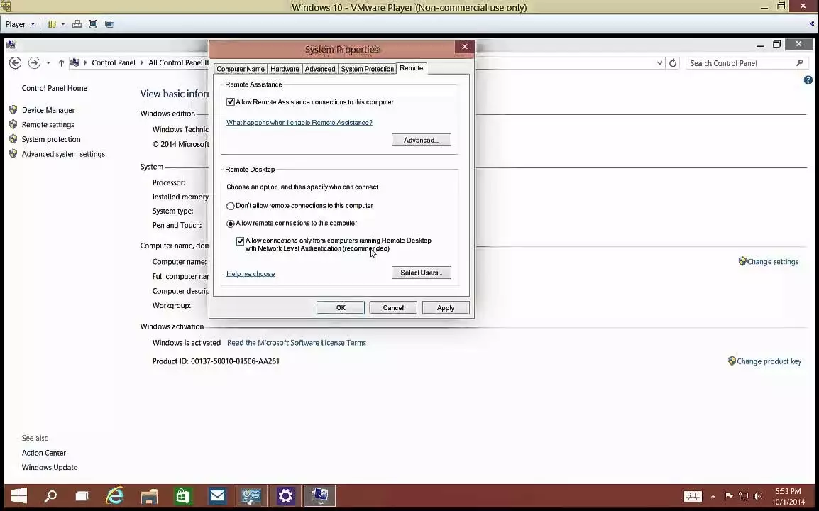819x511 pixels.
Task: Switch to the Hardware tab
Action: (x=285, y=69)
